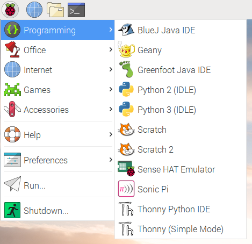Viewport: 252px width, 244px height.
Task: Click the Sense HAT Emulator board icon
Action: coord(126,169)
